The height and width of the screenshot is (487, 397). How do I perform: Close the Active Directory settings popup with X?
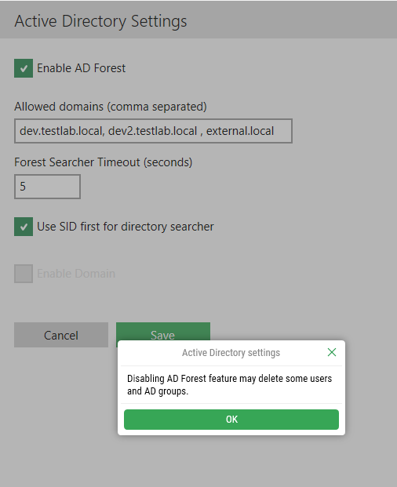332,352
